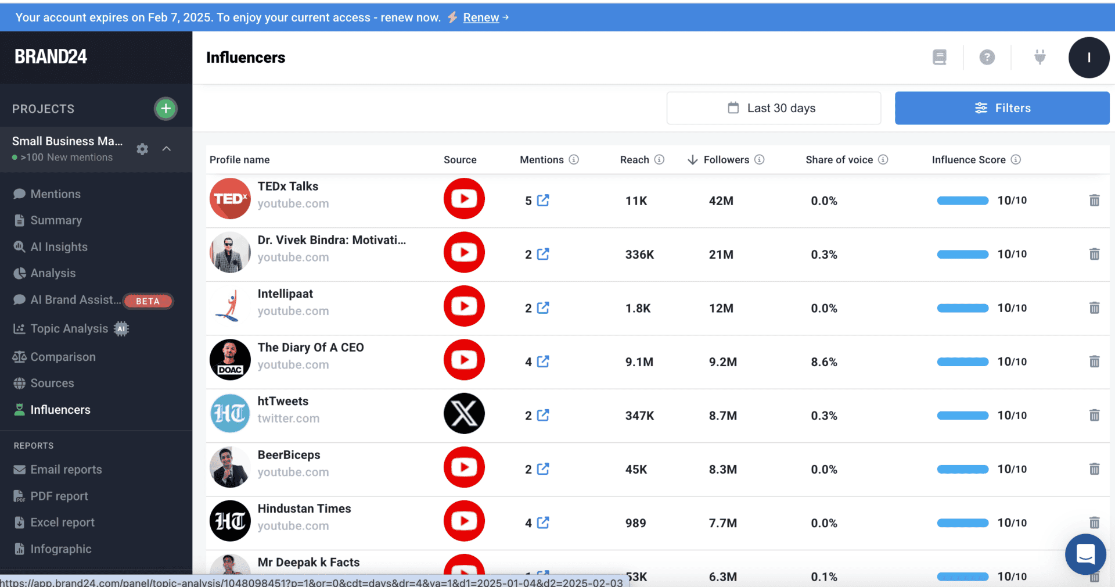Collapse the Small Business Ma project panel

click(x=167, y=149)
